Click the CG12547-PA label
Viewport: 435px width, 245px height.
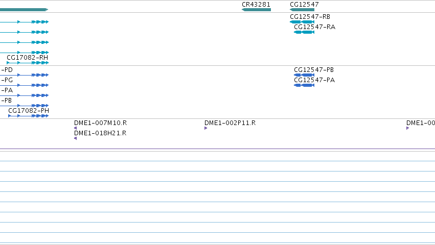tap(314, 80)
